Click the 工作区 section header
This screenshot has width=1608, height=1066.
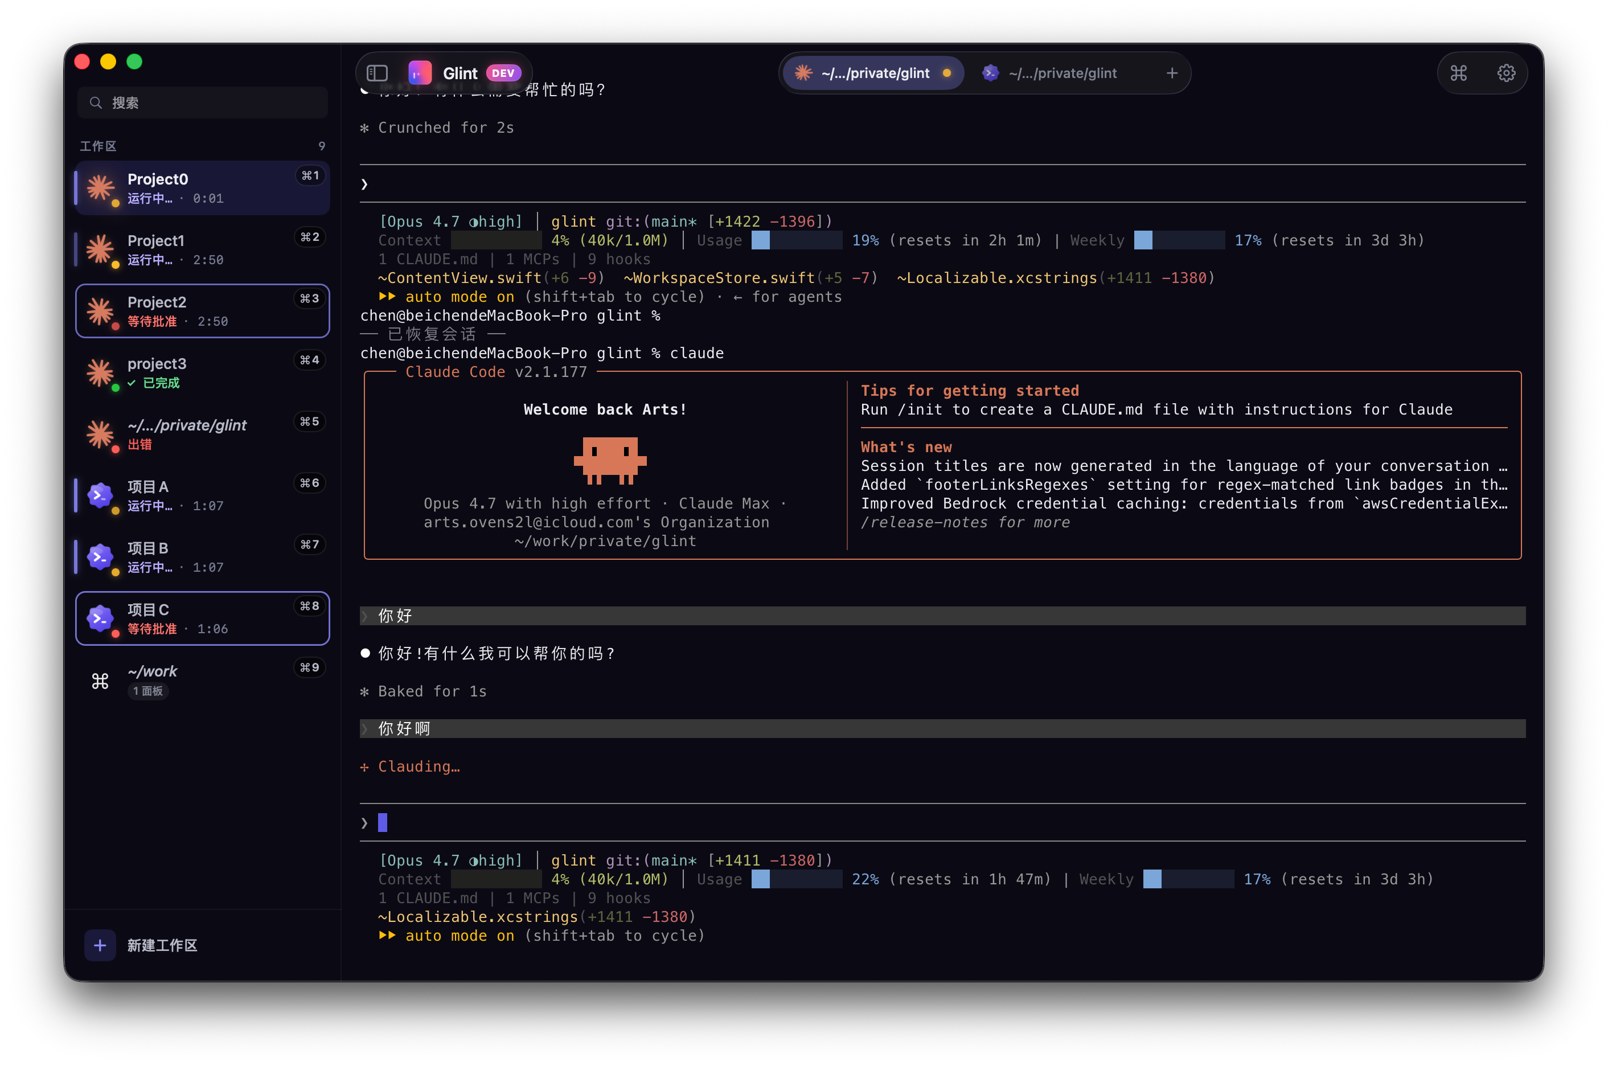tap(99, 146)
